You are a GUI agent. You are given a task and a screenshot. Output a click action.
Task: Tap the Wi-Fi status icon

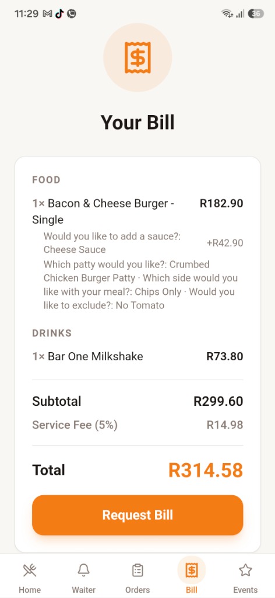click(227, 14)
